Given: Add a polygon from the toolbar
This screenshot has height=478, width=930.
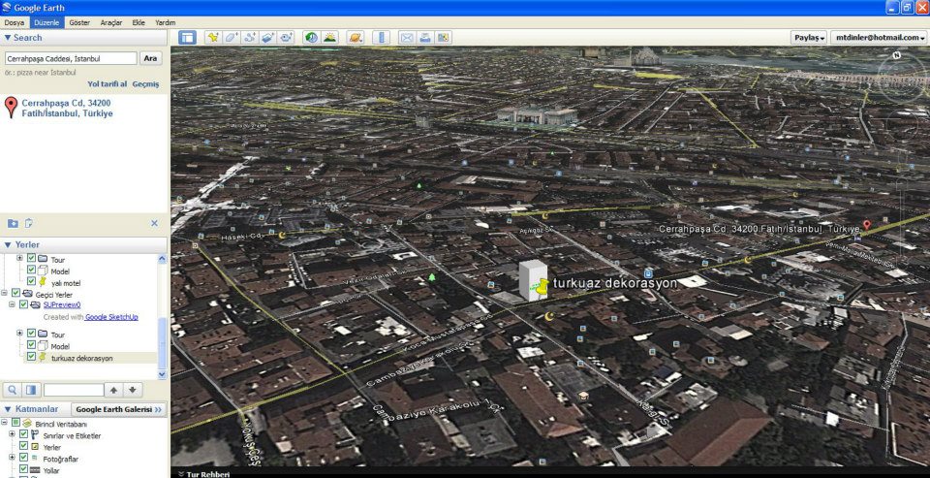Looking at the screenshot, I should pos(232,38).
